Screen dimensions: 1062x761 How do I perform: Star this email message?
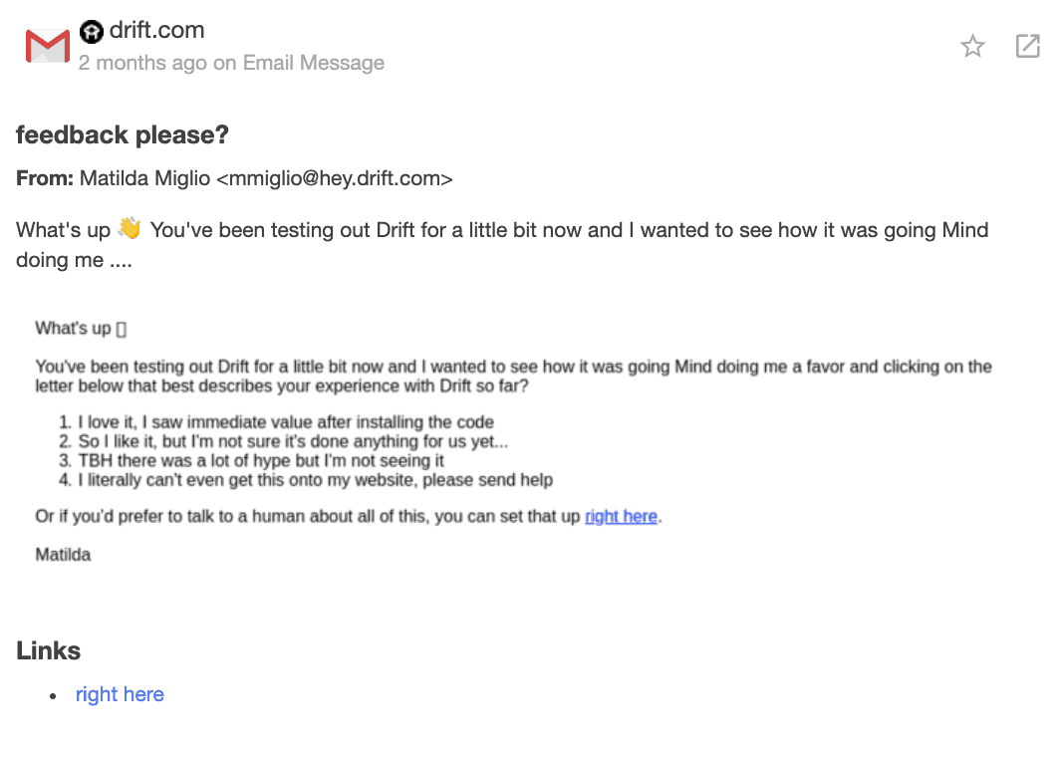coord(972,46)
